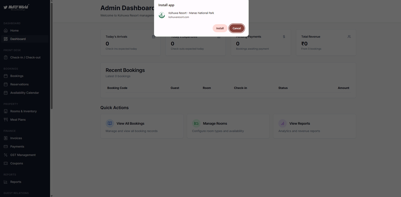Viewport: 401px width, 197px height.
Task: Click the Check-in / Check-out clipboard icon
Action: [6, 58]
